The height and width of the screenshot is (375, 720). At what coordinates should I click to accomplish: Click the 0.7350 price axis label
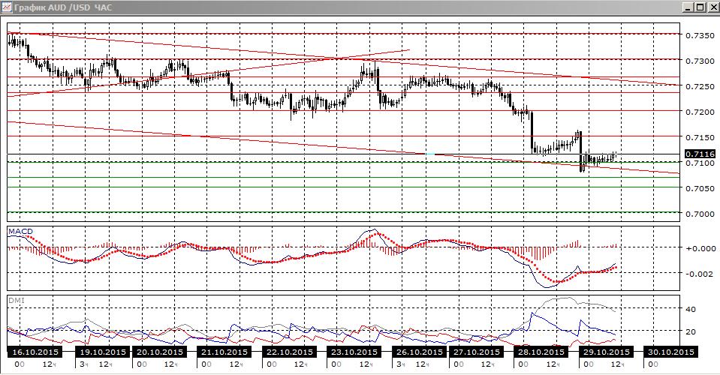pos(700,35)
